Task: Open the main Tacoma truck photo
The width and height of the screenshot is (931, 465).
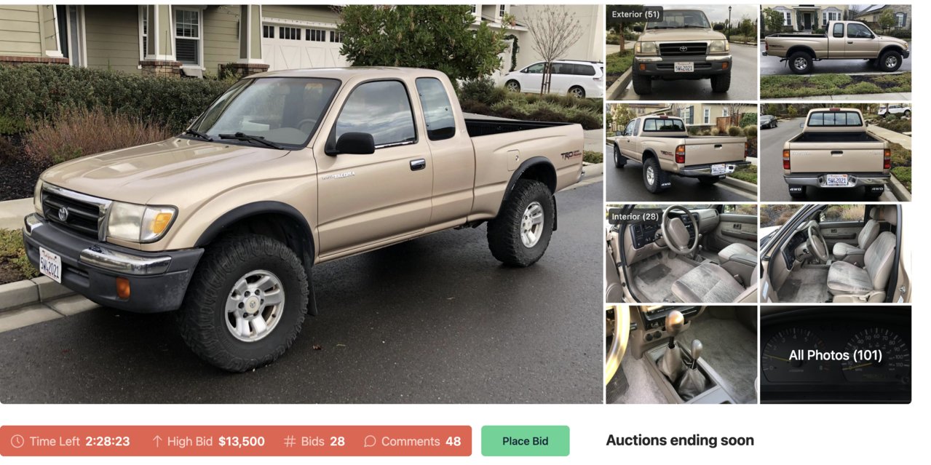Action: click(301, 204)
